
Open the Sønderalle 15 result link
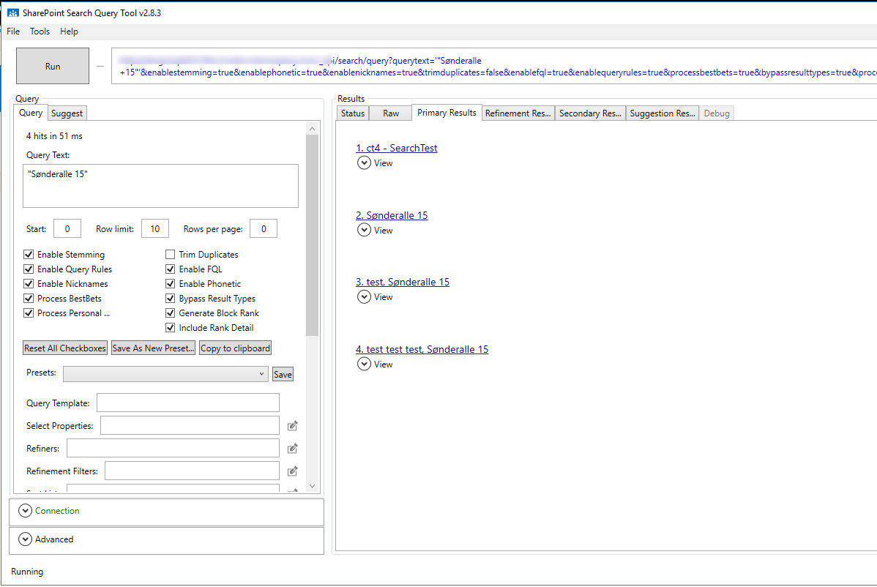(392, 214)
